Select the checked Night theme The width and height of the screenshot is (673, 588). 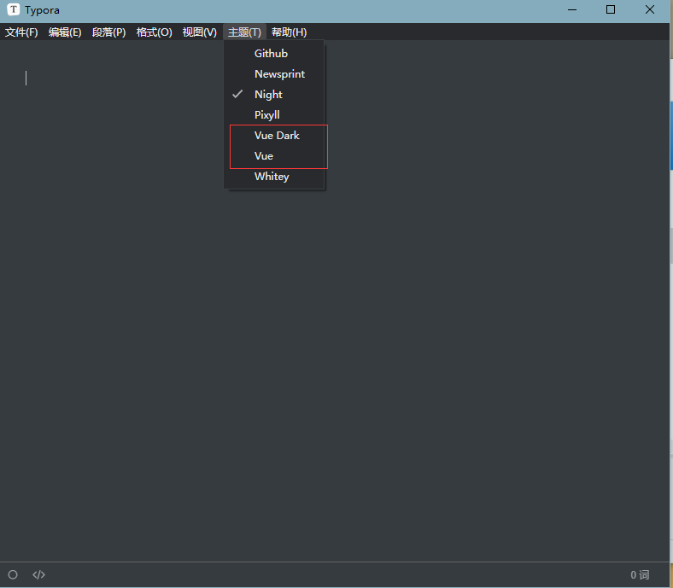coord(274,95)
